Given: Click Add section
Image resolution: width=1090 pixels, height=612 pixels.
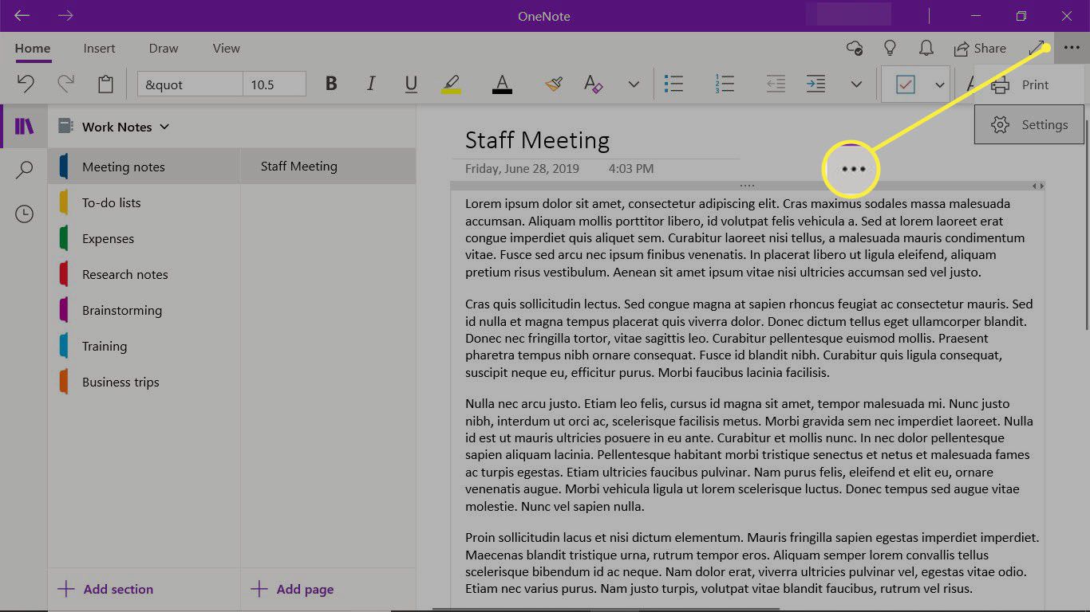Looking at the screenshot, I should 105,590.
